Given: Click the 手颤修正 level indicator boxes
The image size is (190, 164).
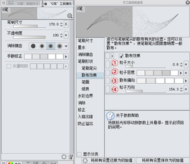Looking at the screenshot, I should tap(44, 57).
